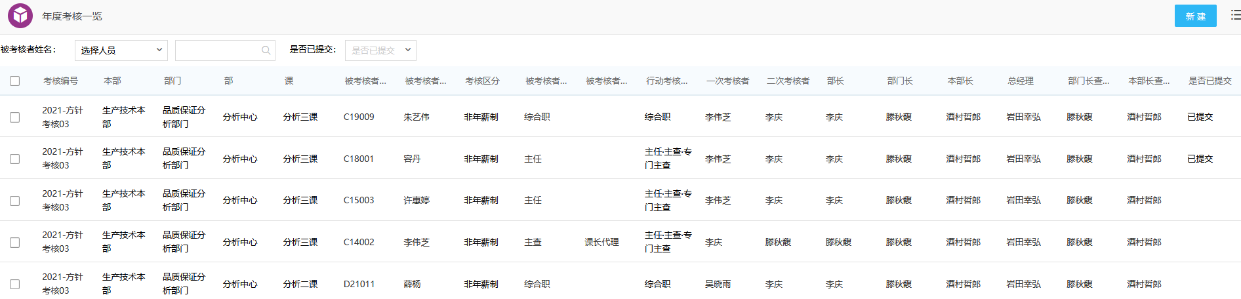Viewport: 1241px width, 299px height.
Task: Open the 是否已提交 filter dropdown
Action: coord(380,50)
